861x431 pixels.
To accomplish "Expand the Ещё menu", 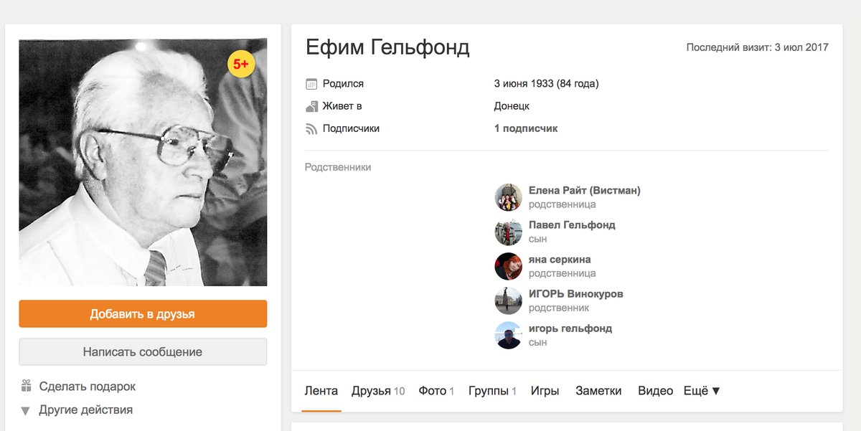I will [702, 390].
